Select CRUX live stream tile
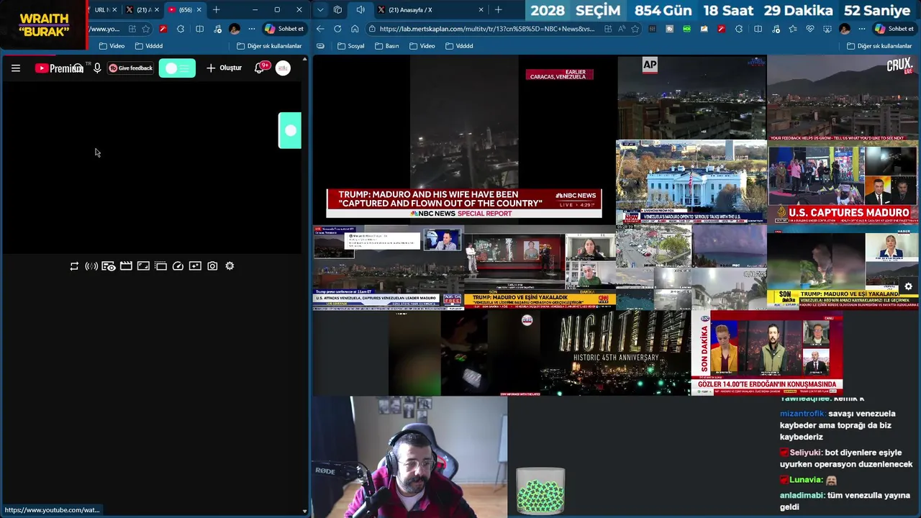Image resolution: width=921 pixels, height=518 pixels. point(843,98)
